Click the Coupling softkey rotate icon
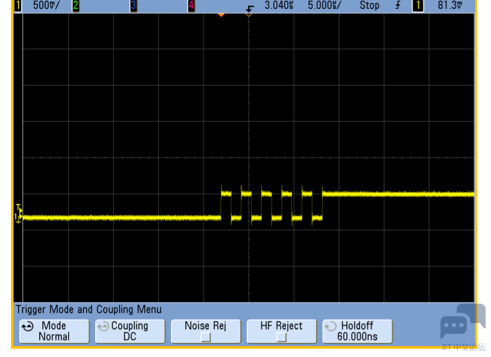The height and width of the screenshot is (357, 491). coord(103,327)
